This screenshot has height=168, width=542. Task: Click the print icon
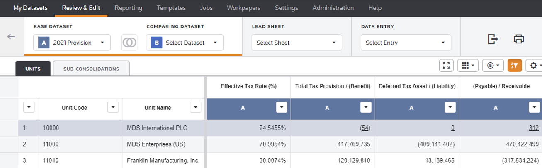click(519, 39)
